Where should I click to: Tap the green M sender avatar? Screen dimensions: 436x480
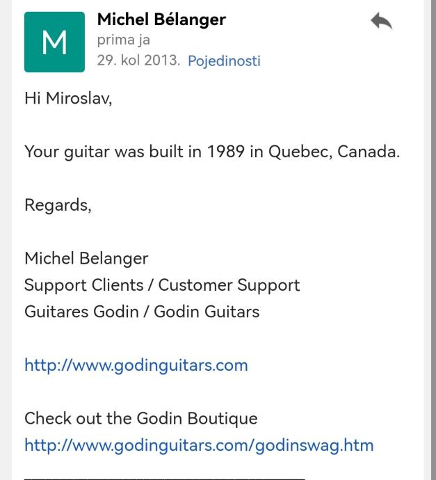pos(54,42)
